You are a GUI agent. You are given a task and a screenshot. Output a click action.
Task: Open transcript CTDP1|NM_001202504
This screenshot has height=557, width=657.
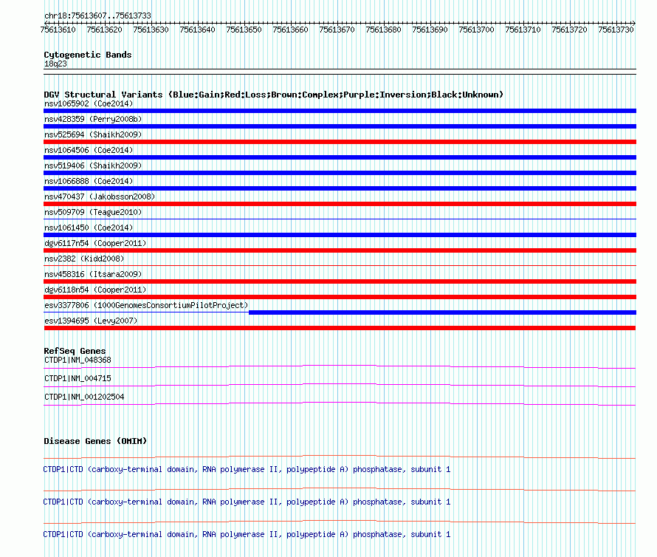84,397
